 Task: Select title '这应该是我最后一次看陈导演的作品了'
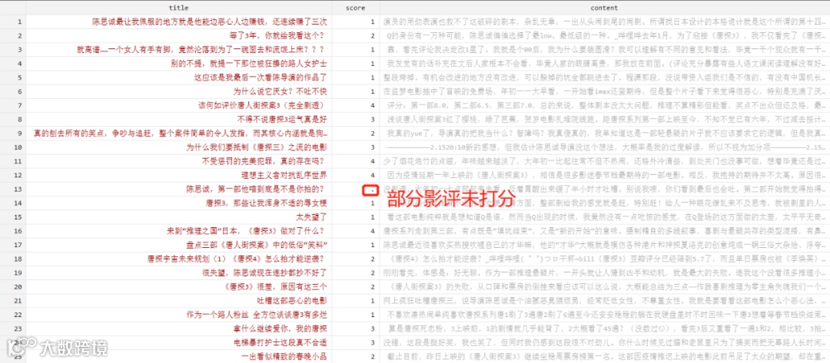click(x=261, y=78)
